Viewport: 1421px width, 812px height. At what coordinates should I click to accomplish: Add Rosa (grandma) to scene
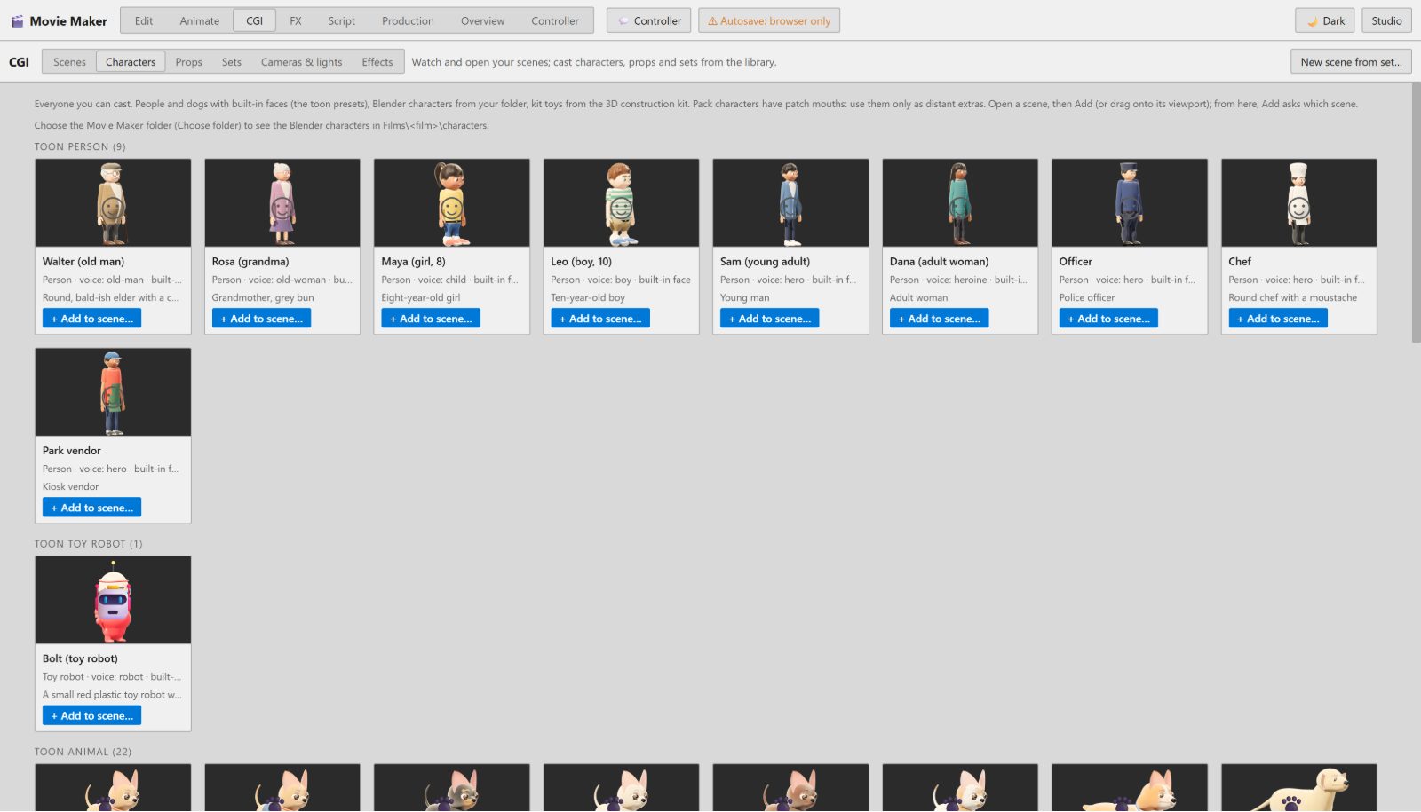pyautogui.click(x=262, y=319)
